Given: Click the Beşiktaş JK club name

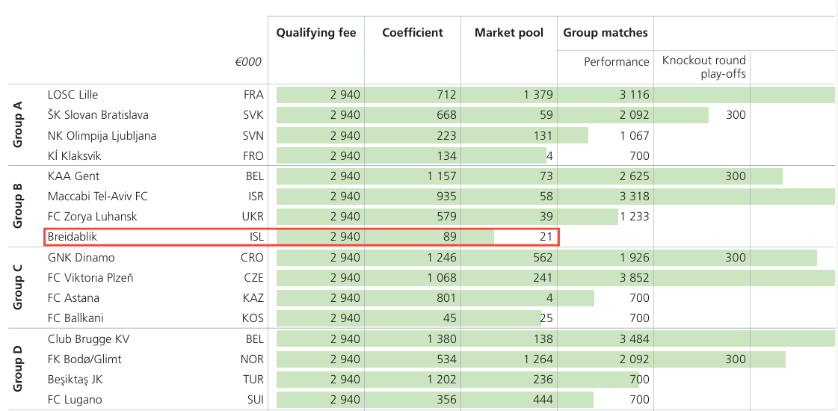Looking at the screenshot, I should tap(76, 380).
